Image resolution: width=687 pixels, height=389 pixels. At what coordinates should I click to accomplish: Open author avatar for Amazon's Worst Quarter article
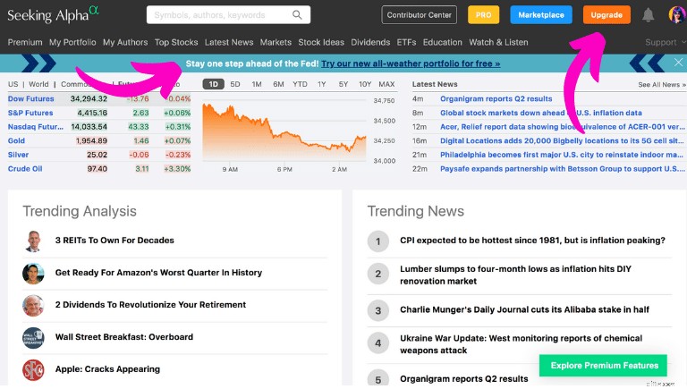click(33, 274)
